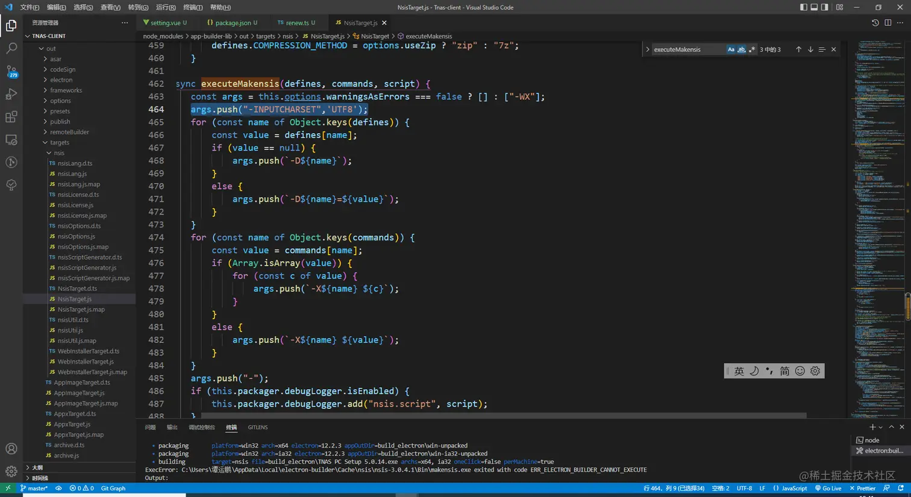Open the Accounts icon in activity bar

11,449
